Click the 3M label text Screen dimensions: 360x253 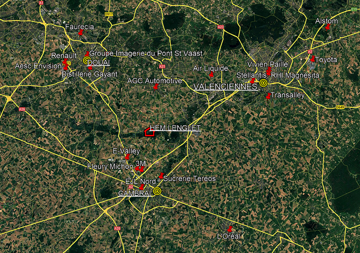tap(141, 163)
